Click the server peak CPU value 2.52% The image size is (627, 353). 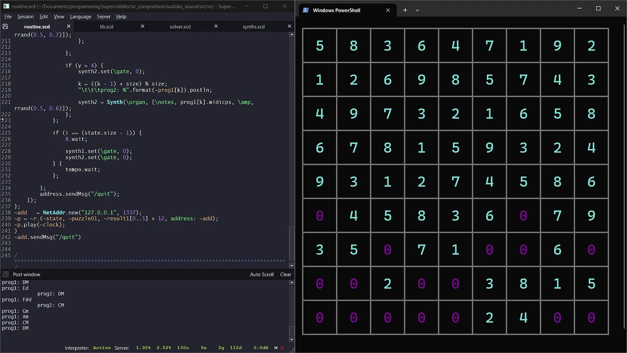coord(164,348)
